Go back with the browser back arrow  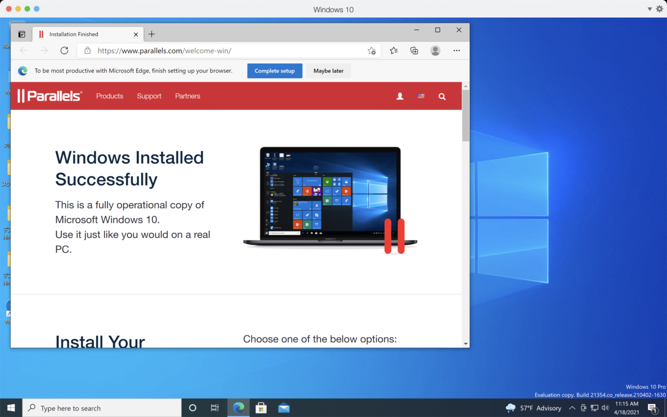[x=23, y=51]
